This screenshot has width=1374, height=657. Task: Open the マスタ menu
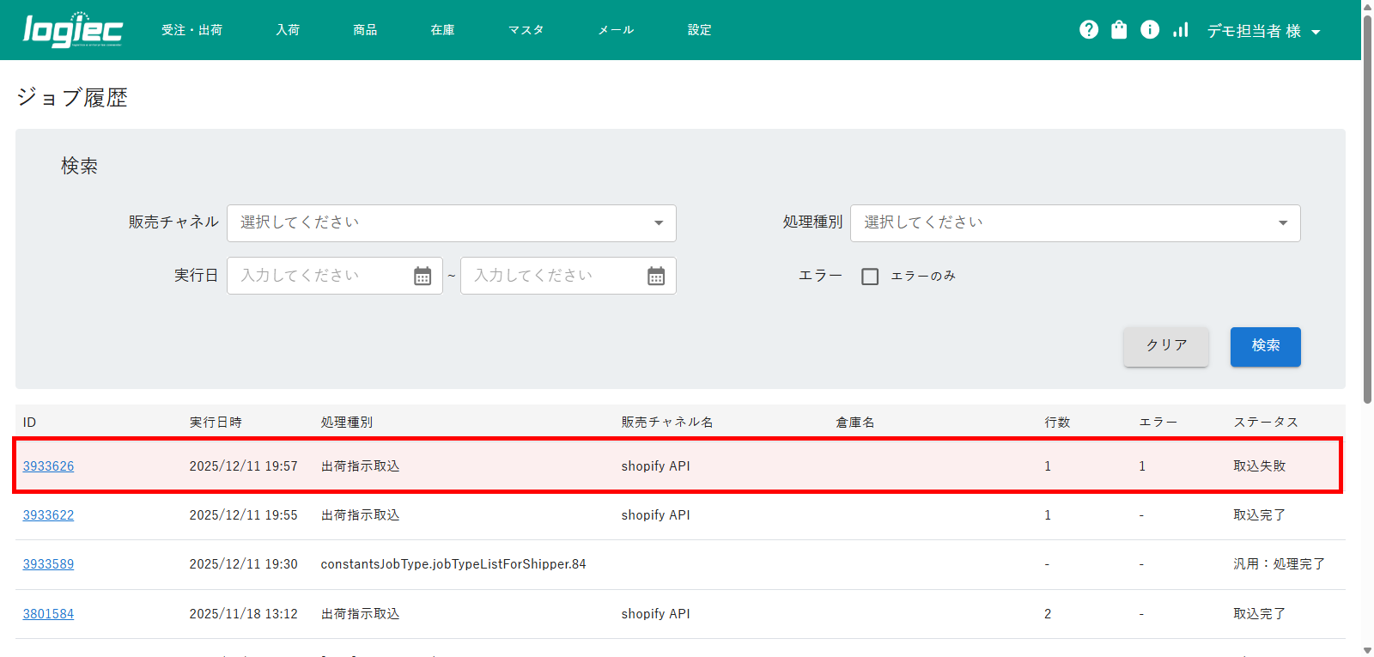[x=526, y=30]
